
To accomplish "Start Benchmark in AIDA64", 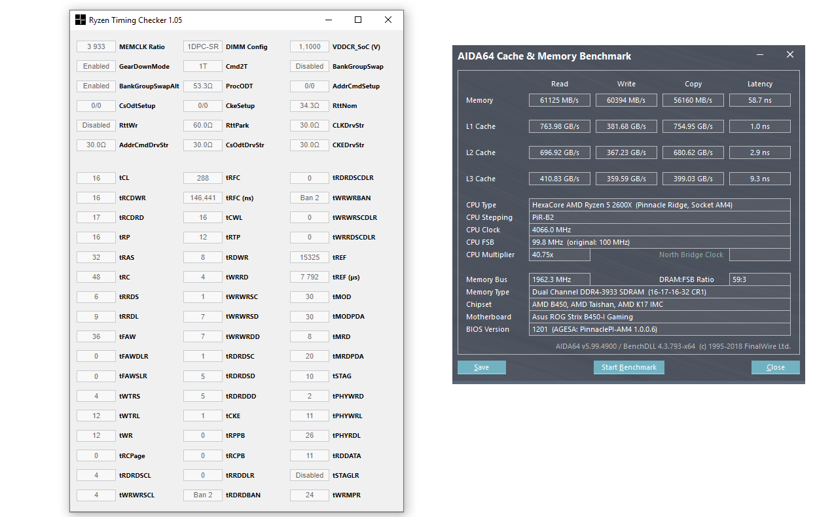I will point(629,367).
